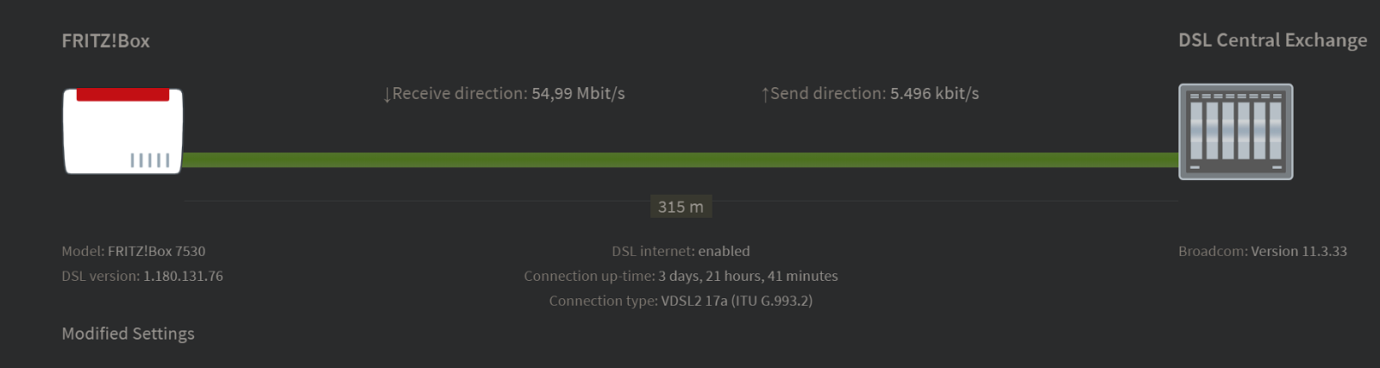
Task: Click the DSL Central Exchange heading
Action: pos(1272,41)
